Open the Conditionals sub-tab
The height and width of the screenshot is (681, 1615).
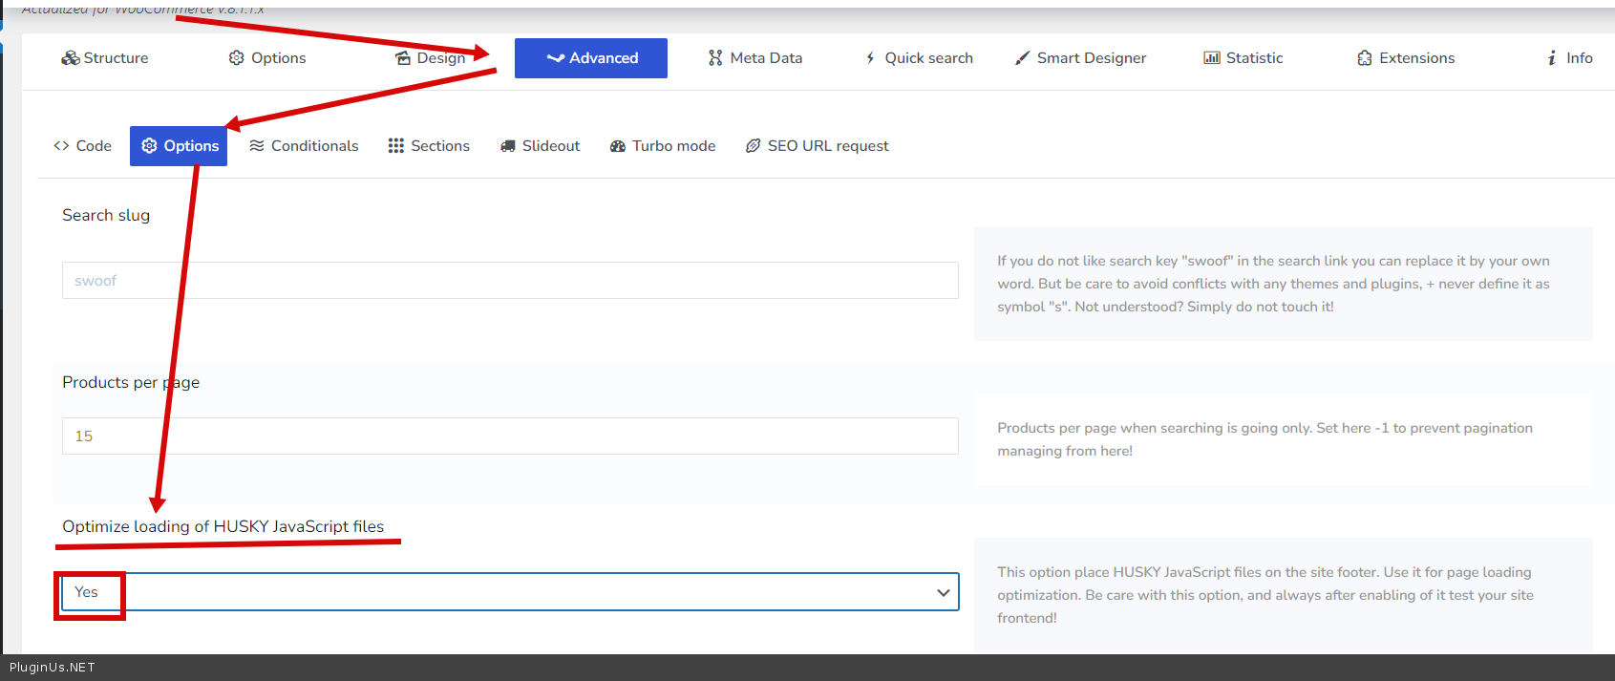[304, 146]
